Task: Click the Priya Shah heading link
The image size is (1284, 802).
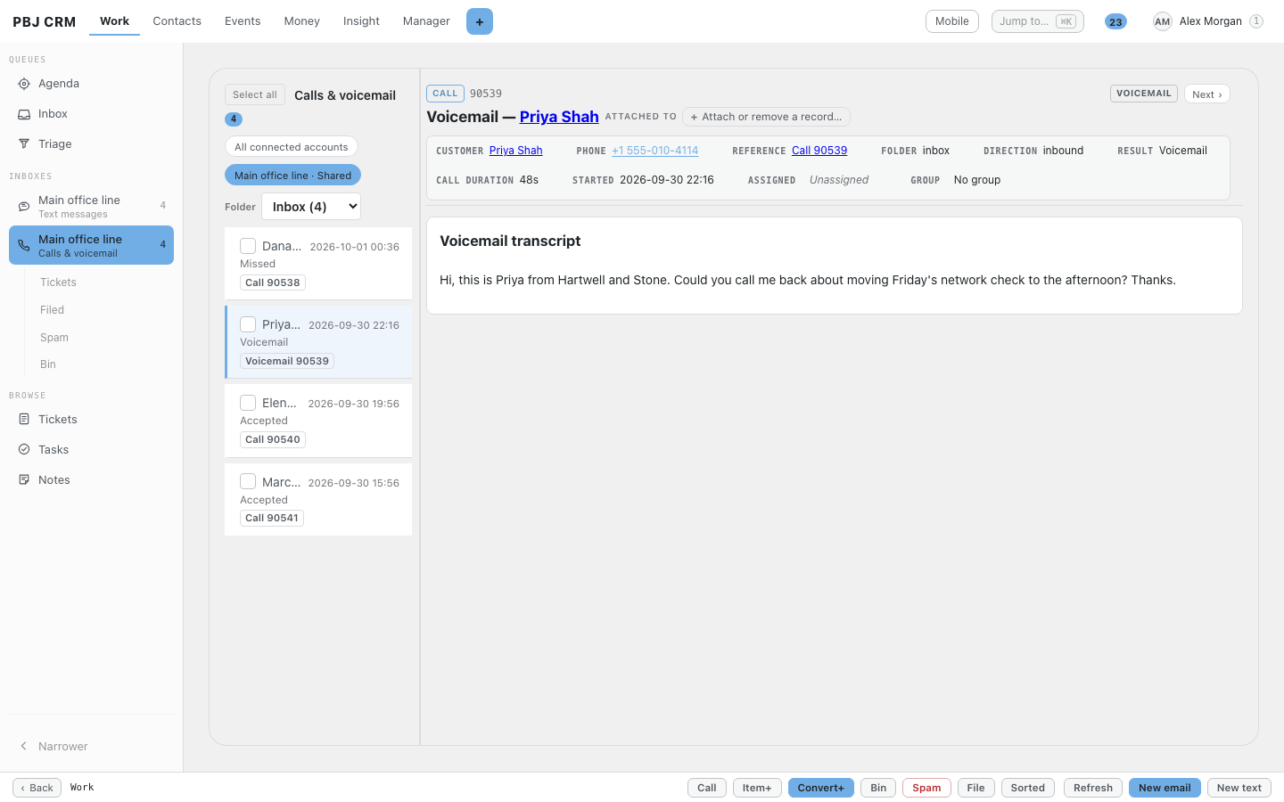Action: [559, 117]
